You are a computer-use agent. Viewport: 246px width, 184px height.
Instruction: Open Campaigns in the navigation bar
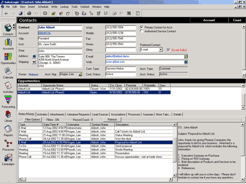[x=8, y=160]
